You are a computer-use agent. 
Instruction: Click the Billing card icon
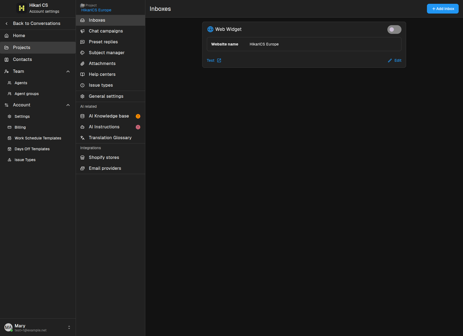(x=9, y=127)
